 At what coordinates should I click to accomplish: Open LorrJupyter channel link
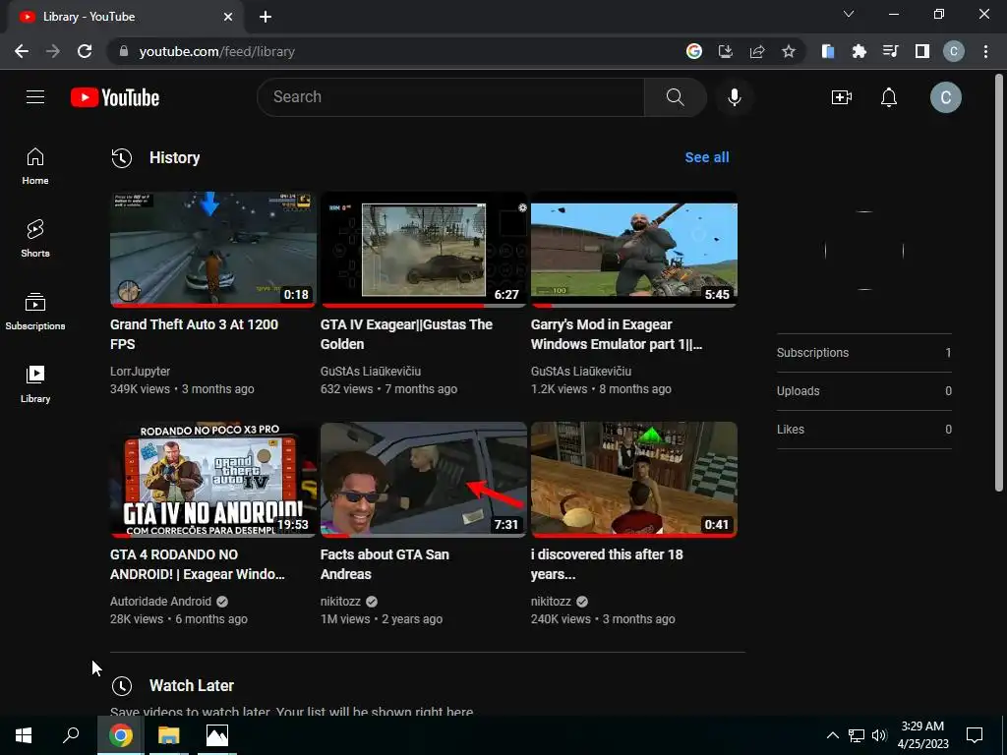tap(140, 371)
